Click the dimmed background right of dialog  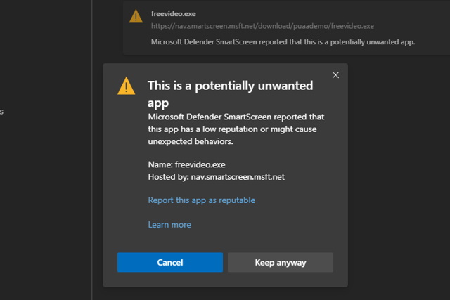coord(397,176)
